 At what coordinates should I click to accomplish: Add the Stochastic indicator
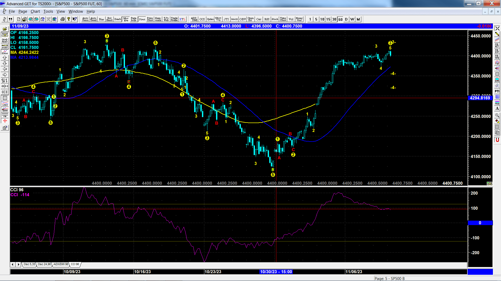275,19
